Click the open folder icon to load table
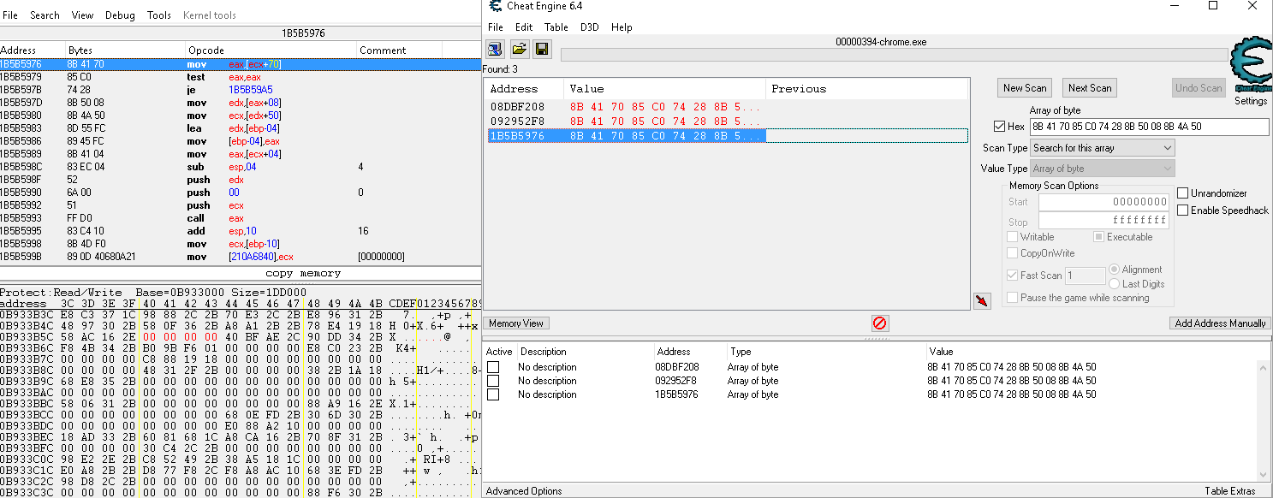This screenshot has width=1273, height=498. (x=519, y=49)
